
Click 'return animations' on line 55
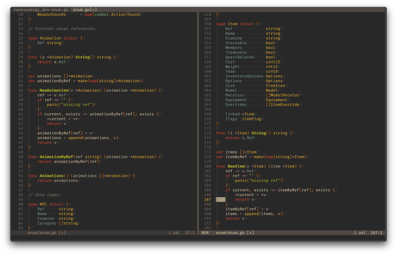[x=58, y=181]
